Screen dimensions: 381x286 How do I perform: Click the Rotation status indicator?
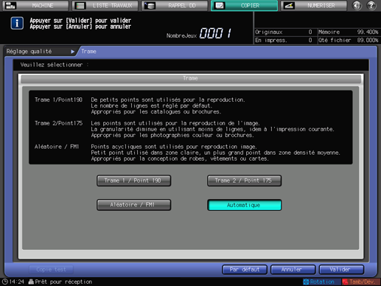(x=321, y=282)
